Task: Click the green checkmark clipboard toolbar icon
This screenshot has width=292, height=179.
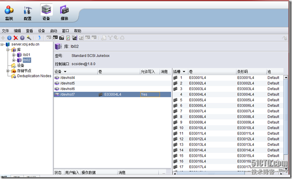Action: 68,38
